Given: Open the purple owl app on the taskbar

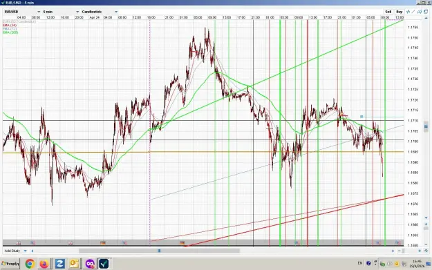Looking at the screenshot, I should click(90, 264).
